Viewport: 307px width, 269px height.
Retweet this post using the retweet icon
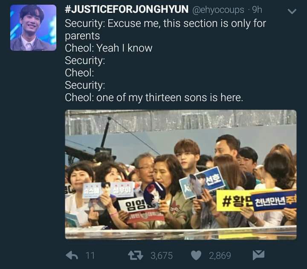point(136,255)
